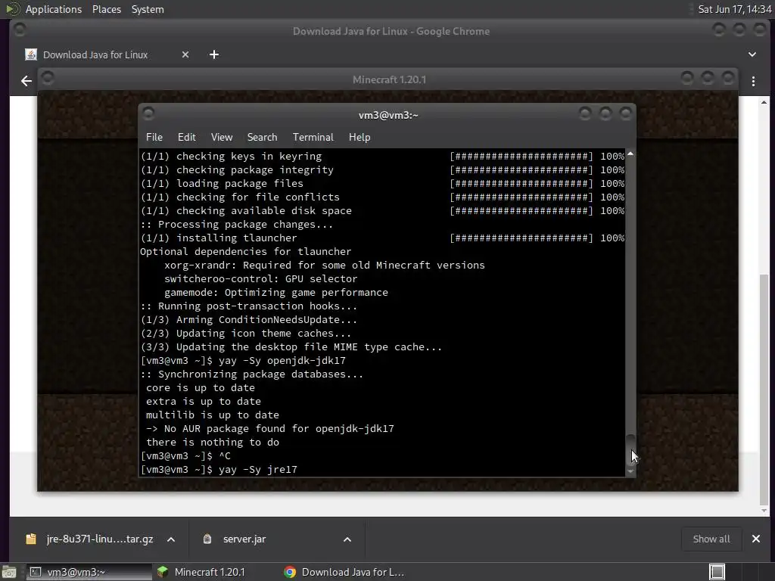
Task: Close the Download Java for Linux tab
Action: [185, 54]
